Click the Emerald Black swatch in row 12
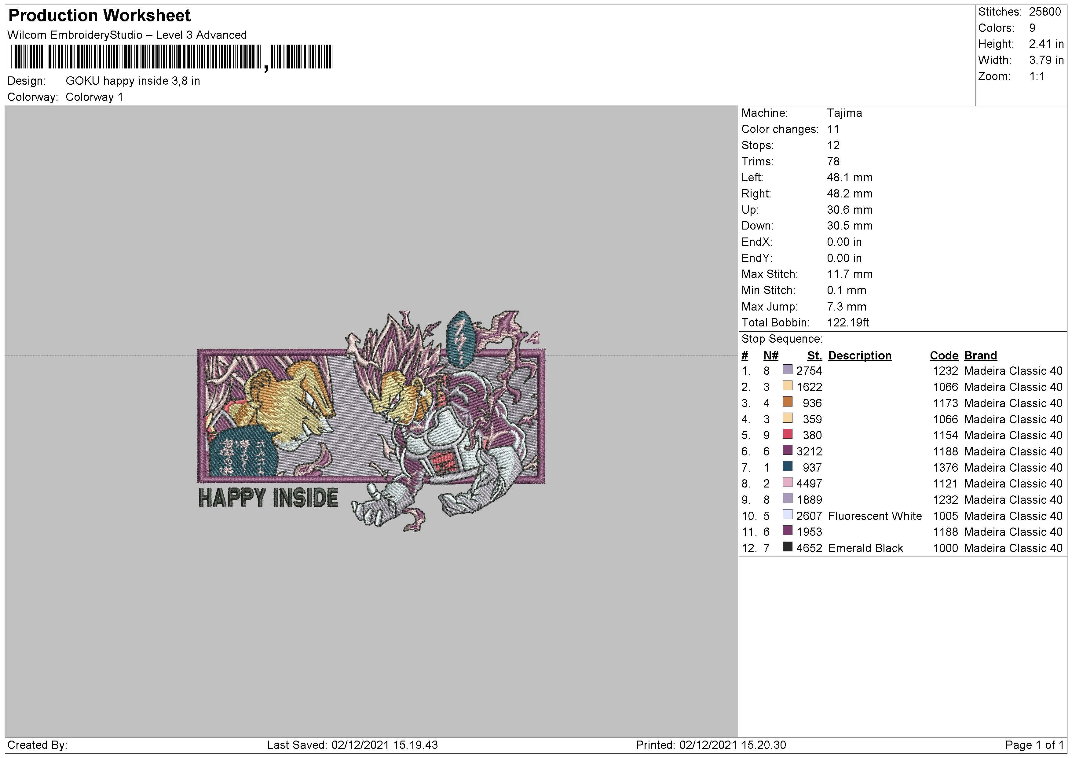The height and width of the screenshot is (758, 1072). (x=787, y=546)
